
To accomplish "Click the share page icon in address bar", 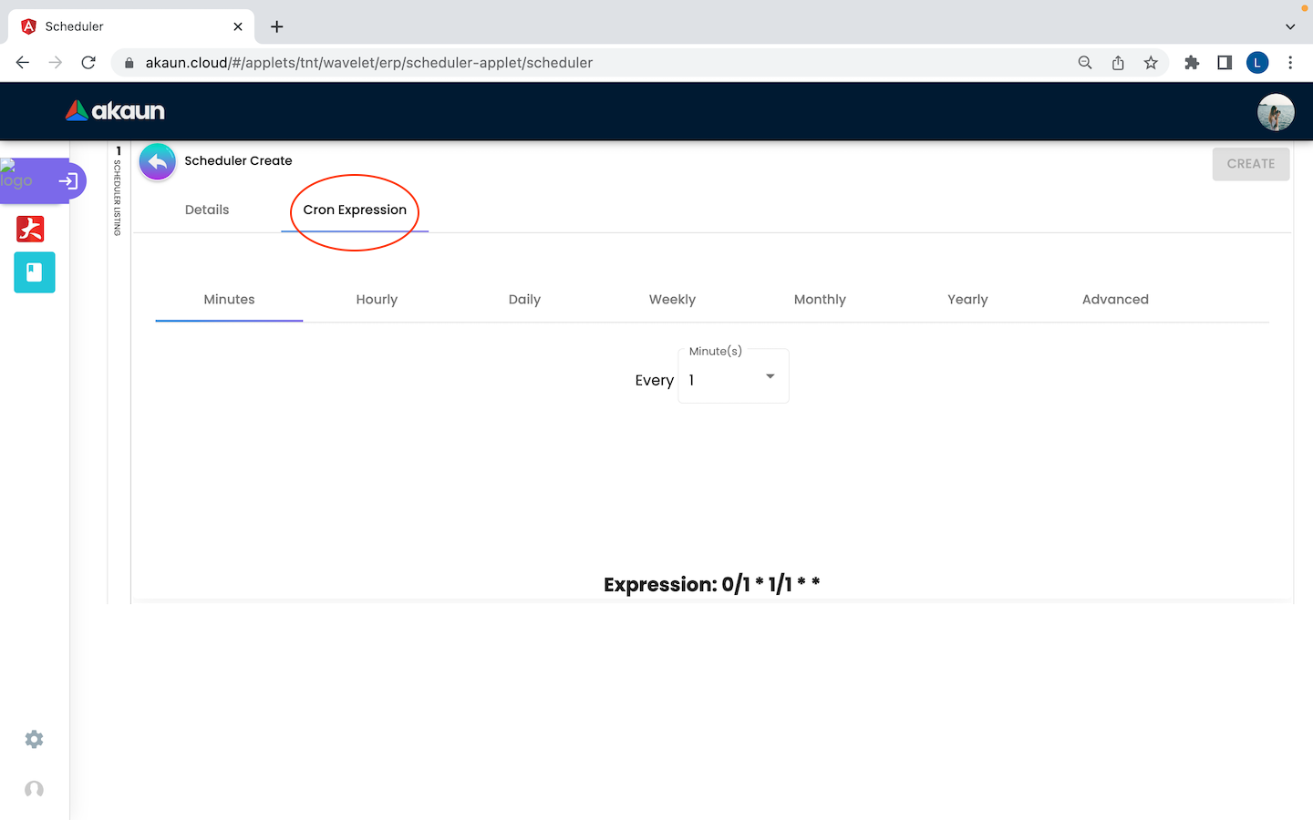I will click(x=1118, y=63).
